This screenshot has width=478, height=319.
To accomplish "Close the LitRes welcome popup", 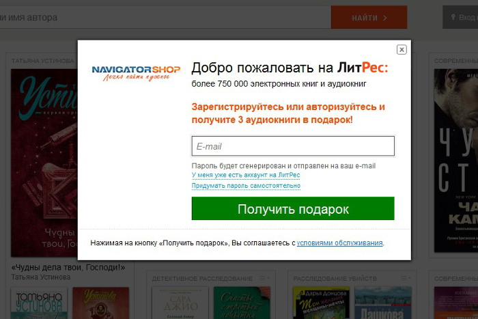I will (402, 49).
